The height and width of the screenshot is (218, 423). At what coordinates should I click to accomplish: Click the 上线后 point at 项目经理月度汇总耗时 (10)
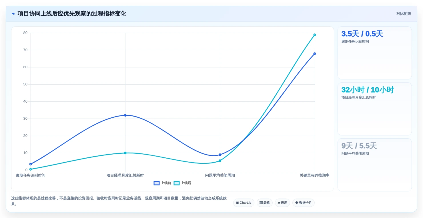pyautogui.click(x=125, y=153)
